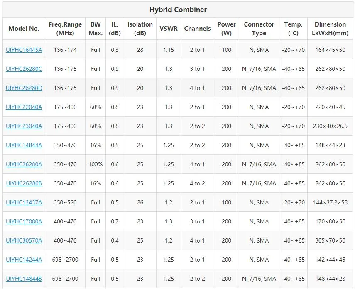Click the UIYHC14244A model link
Viewport: 355px width, 289px height.
[24, 260]
